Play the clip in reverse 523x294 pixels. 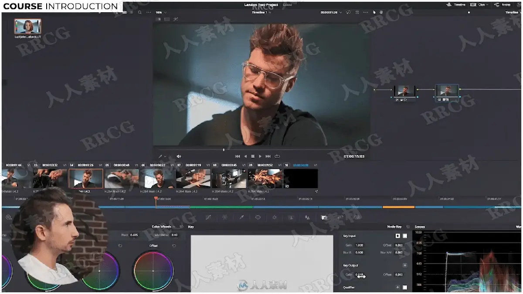(245, 156)
